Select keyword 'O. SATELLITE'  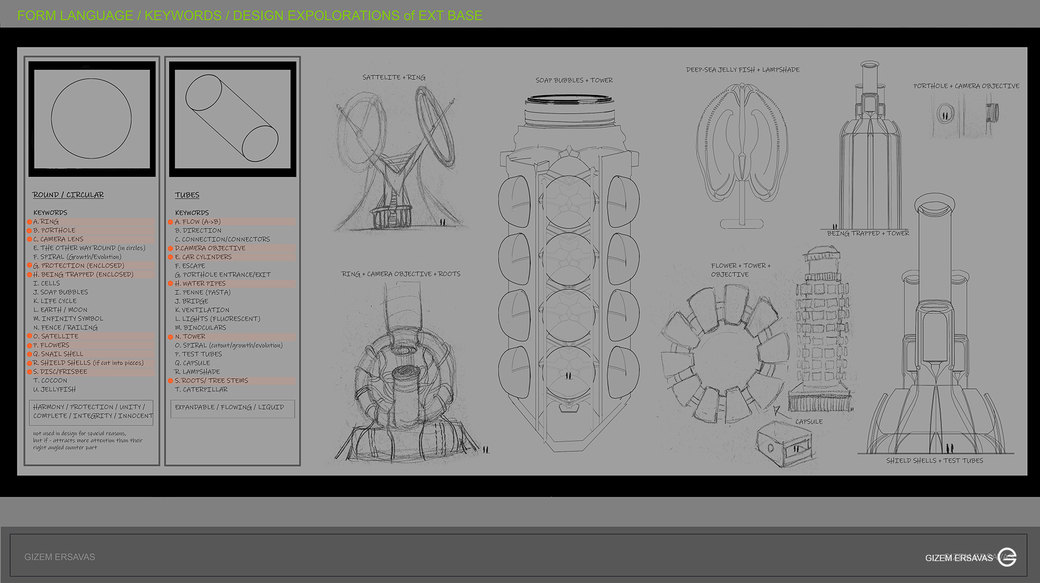click(56, 337)
